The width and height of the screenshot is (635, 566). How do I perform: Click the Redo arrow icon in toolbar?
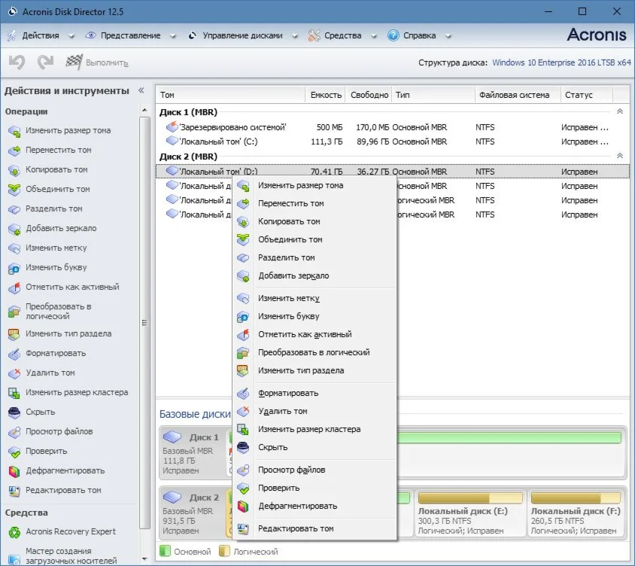click(x=45, y=62)
